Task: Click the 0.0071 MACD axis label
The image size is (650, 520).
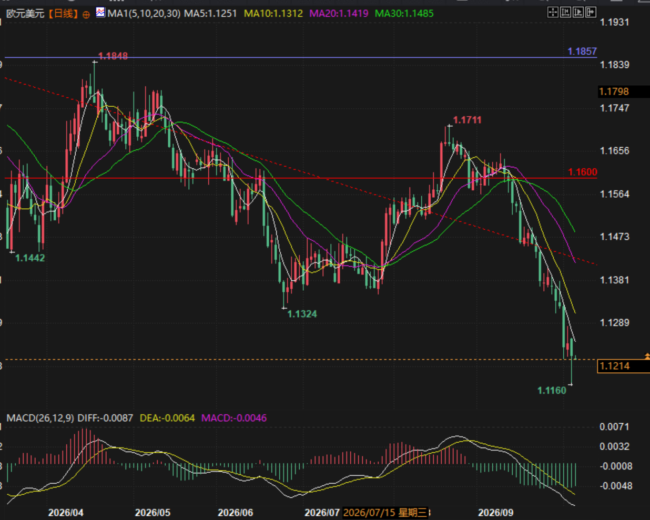Action: click(614, 426)
